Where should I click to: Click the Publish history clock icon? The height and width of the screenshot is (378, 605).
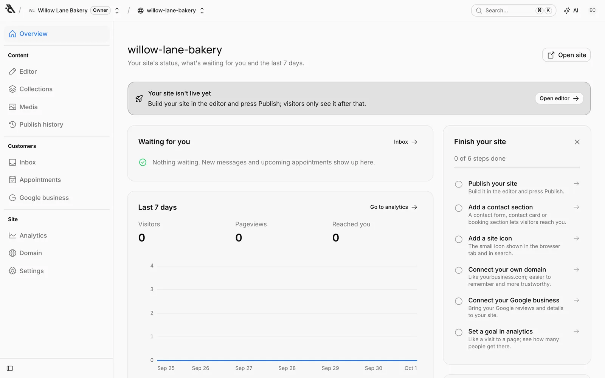pos(12,124)
